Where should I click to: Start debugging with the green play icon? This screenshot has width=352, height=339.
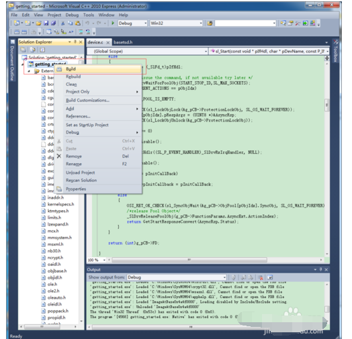click(113, 23)
